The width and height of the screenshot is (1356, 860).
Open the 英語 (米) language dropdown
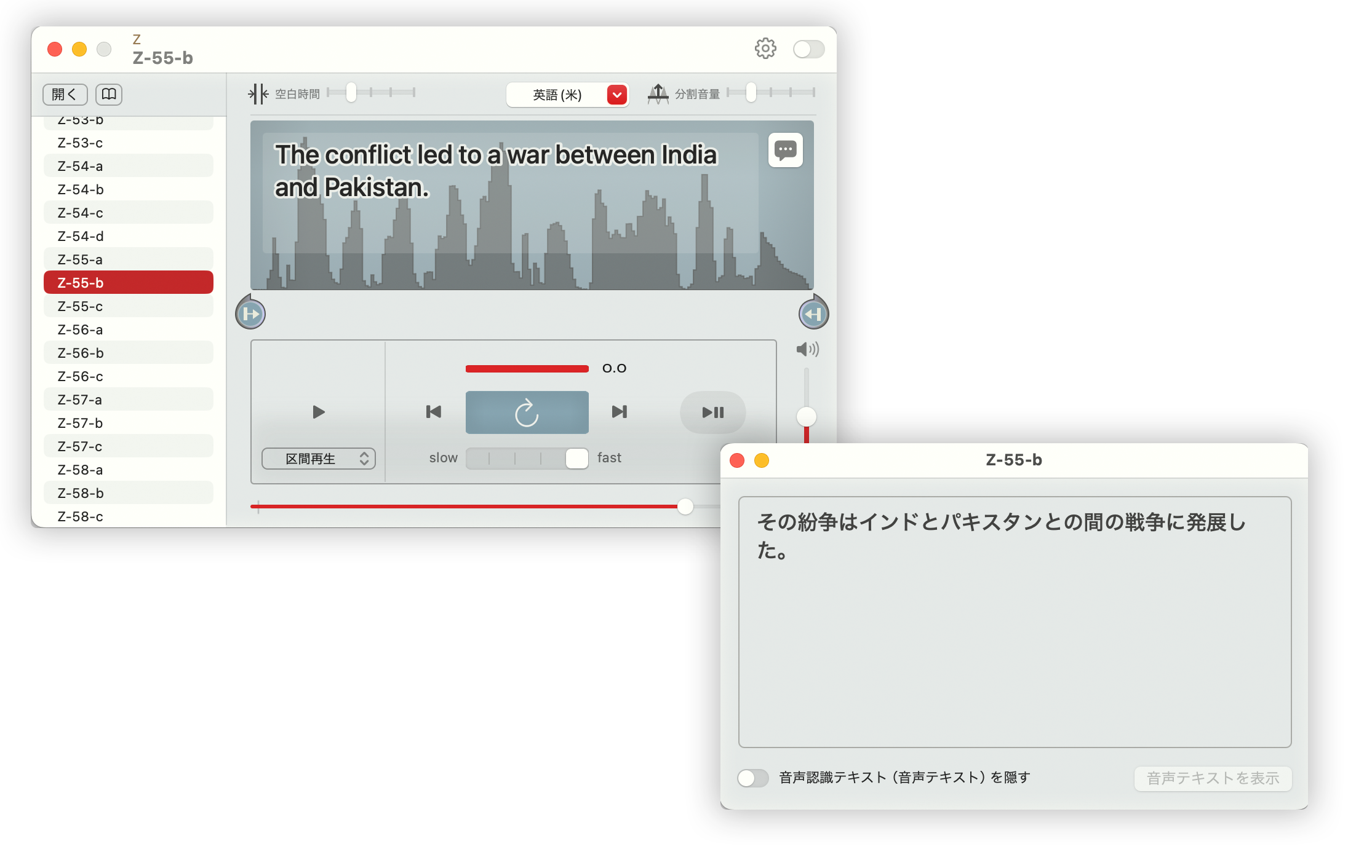[x=567, y=95]
